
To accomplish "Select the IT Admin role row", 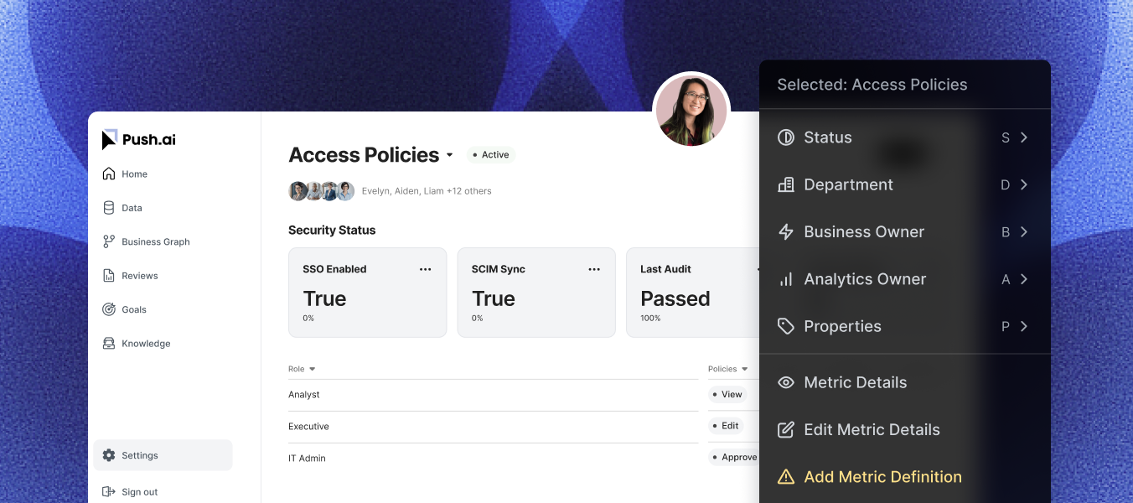I will click(x=493, y=459).
